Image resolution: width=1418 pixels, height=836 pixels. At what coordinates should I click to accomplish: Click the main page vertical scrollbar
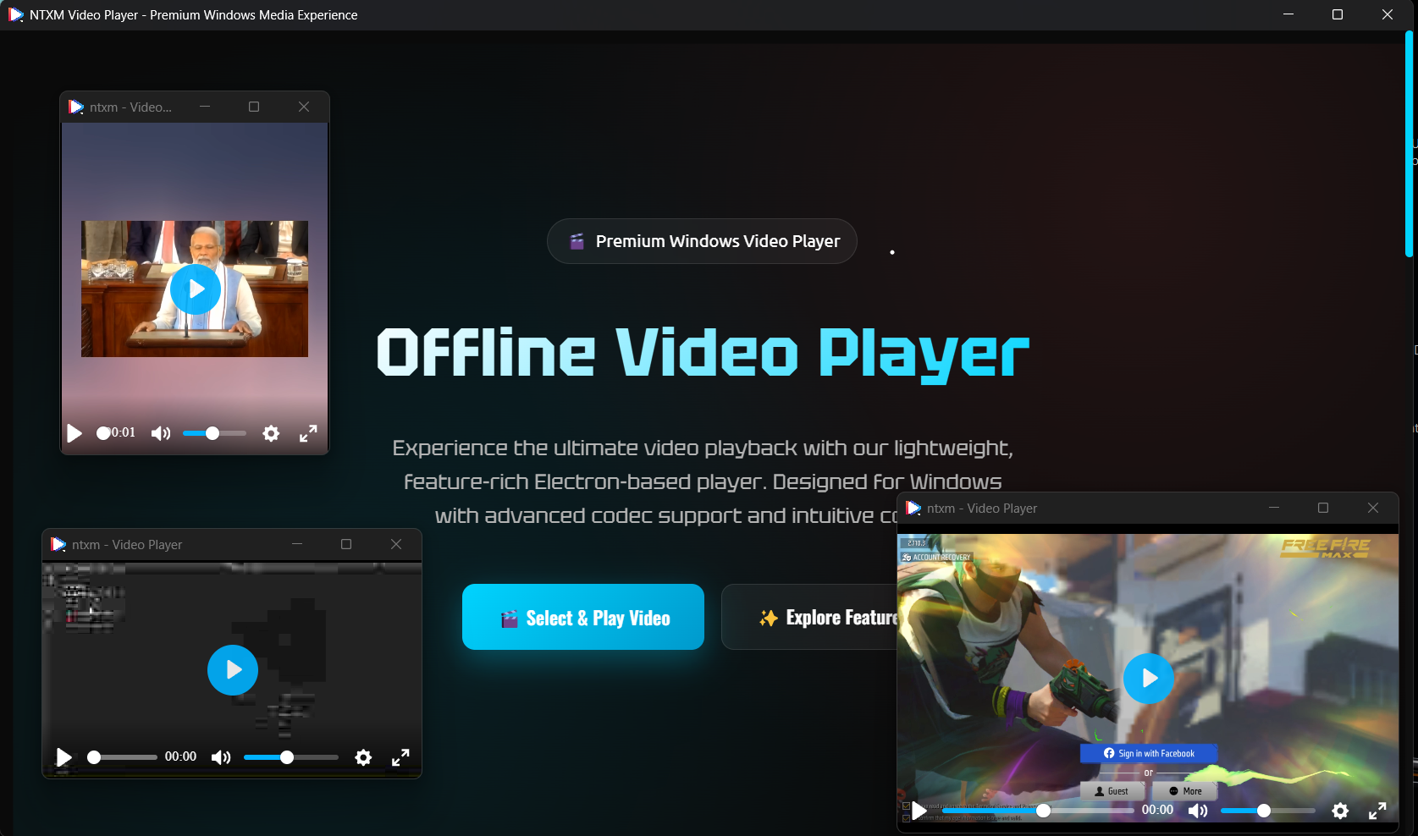click(x=1409, y=144)
